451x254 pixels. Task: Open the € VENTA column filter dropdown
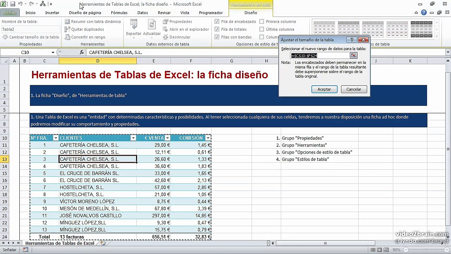(x=167, y=138)
